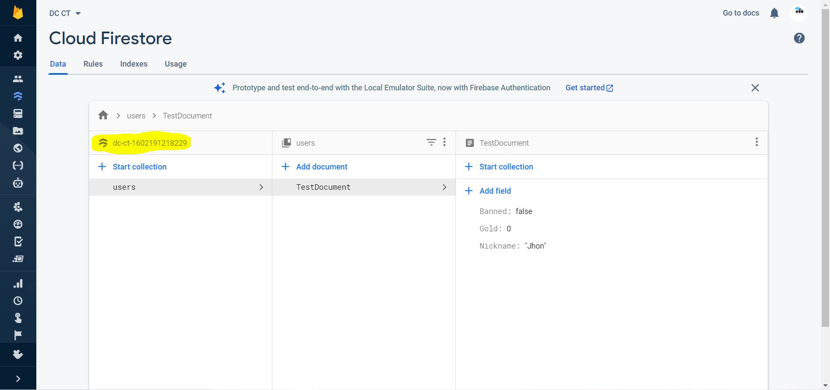
Task: Open project settings gear icon
Action: (x=18, y=55)
